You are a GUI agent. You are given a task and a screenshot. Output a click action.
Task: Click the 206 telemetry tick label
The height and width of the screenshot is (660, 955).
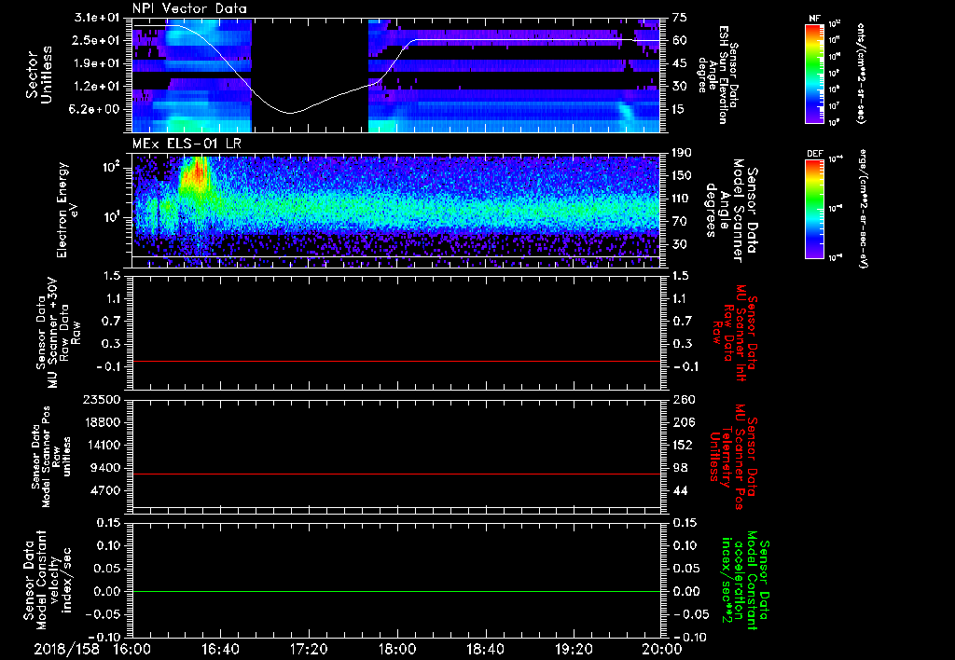point(682,422)
